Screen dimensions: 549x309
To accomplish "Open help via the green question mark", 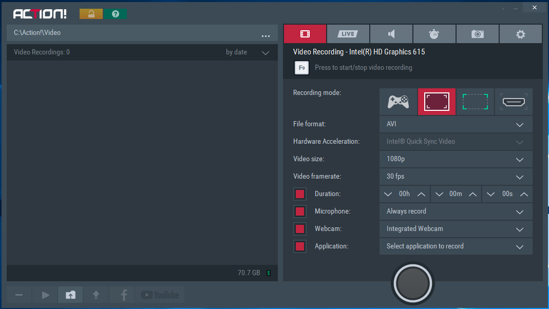I will (x=116, y=14).
